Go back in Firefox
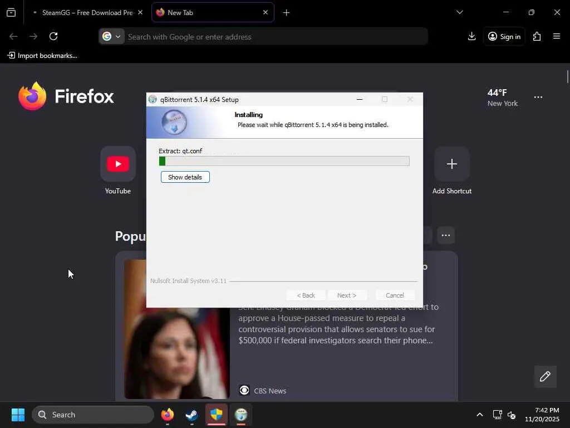Image resolution: width=570 pixels, height=428 pixels. pos(13,36)
